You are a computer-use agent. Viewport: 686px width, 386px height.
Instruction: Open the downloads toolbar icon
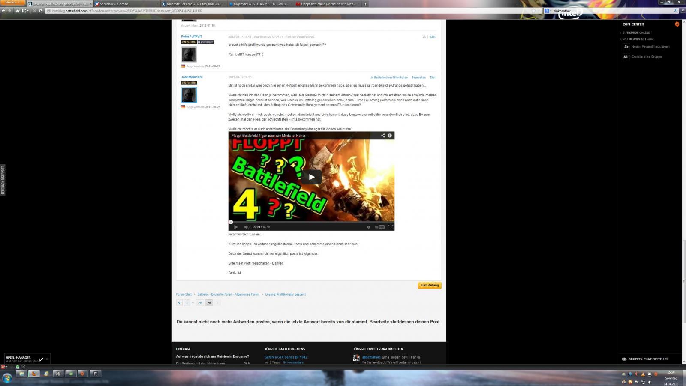pyautogui.click(x=683, y=11)
